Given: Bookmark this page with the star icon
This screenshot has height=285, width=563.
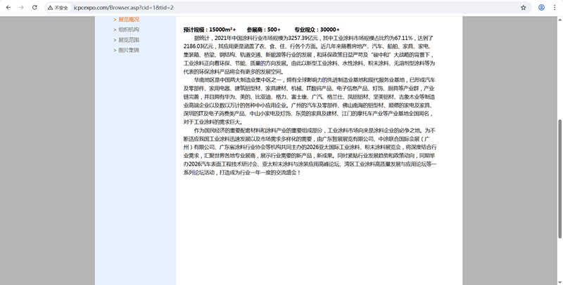Looking at the screenshot, I should point(523,7).
